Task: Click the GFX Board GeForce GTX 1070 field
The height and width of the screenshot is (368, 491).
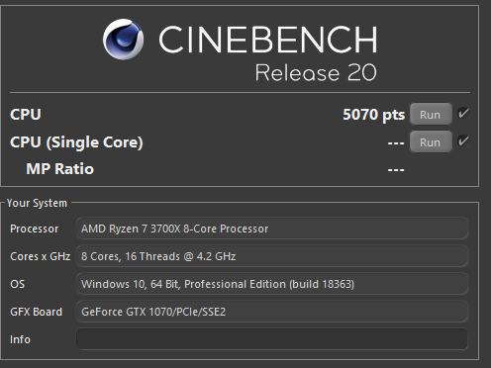Action: coord(272,312)
